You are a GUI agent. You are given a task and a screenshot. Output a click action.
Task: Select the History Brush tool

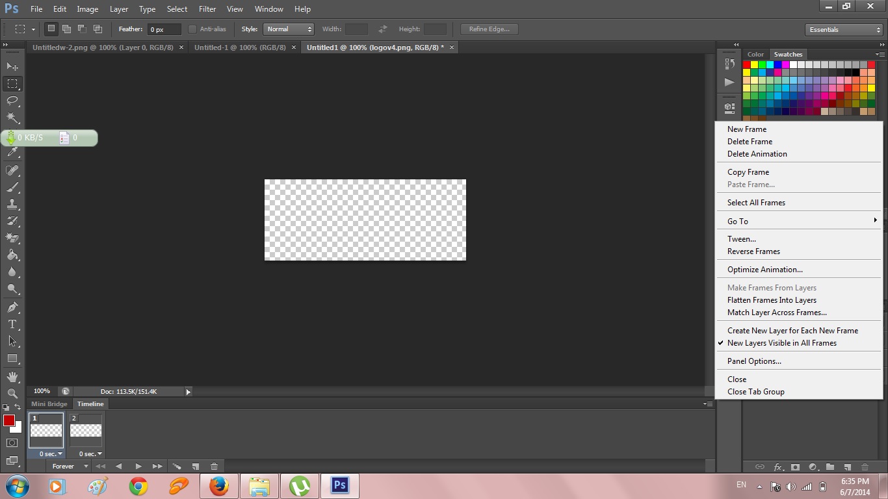[x=12, y=221]
